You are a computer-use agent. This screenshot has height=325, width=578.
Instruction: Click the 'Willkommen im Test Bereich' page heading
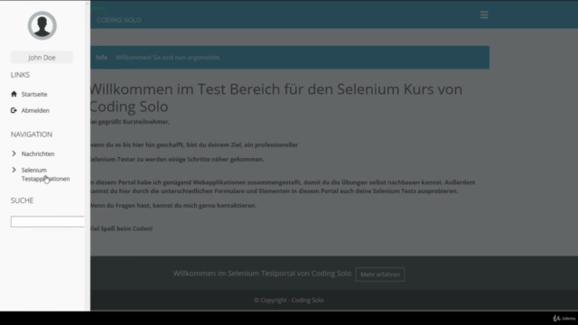click(x=275, y=97)
